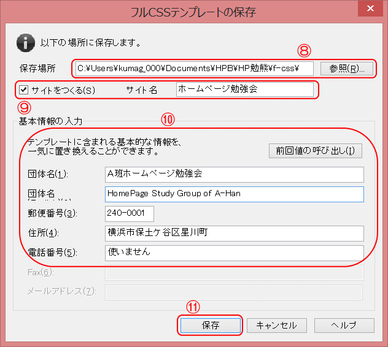Click the Fax(6): label
Screen dimensions: 388x347
(x=41, y=272)
